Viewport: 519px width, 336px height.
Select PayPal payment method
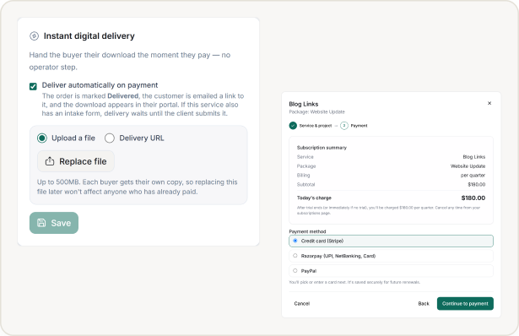pos(391,271)
